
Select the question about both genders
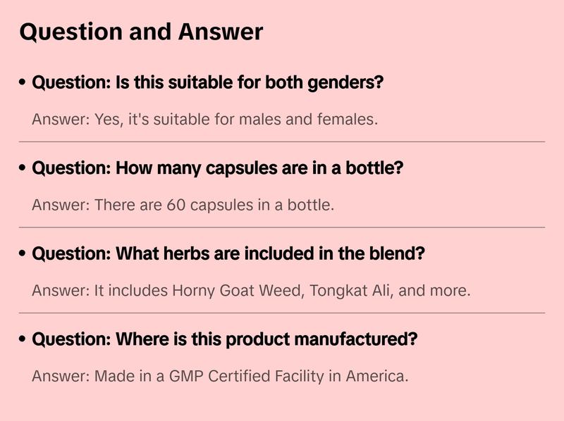(208, 83)
